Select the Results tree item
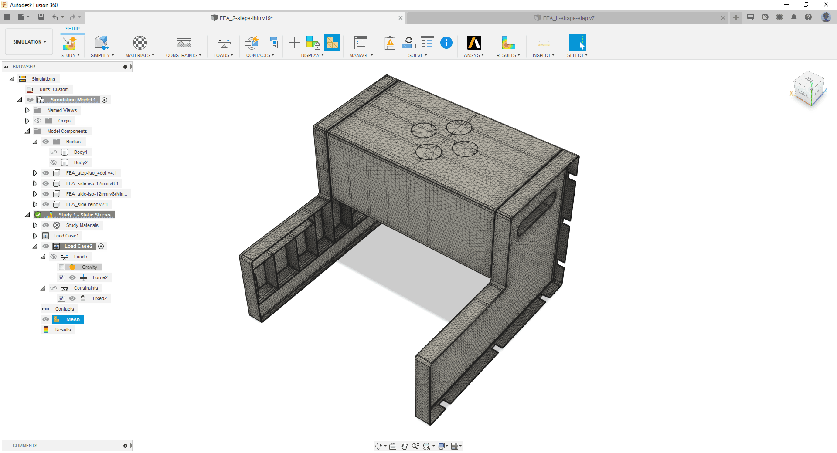 [63, 330]
